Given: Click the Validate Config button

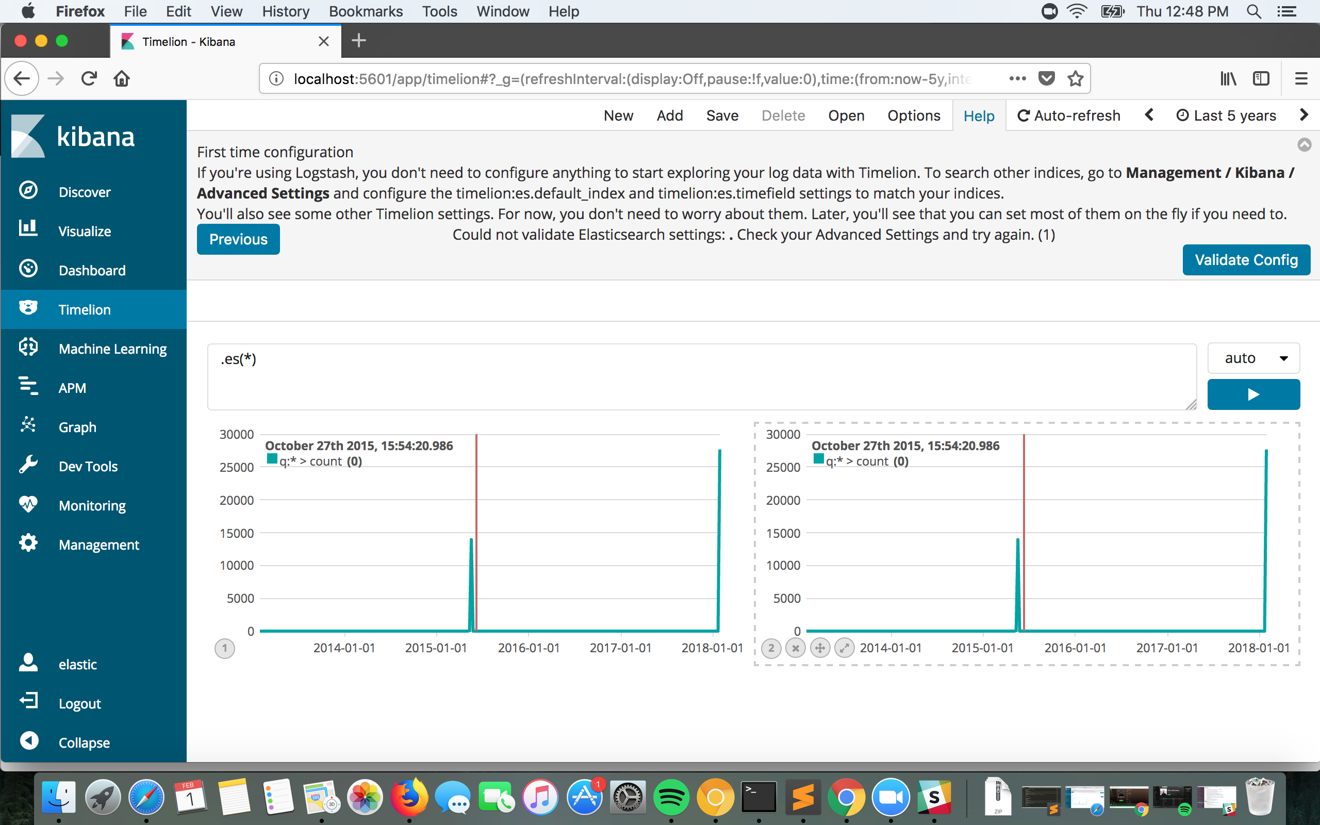Looking at the screenshot, I should (x=1246, y=260).
